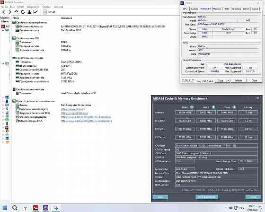Screen dimensions: 265x212
Task: Expand the bottom orange node in sidebar tree
Action: (x=3, y=142)
